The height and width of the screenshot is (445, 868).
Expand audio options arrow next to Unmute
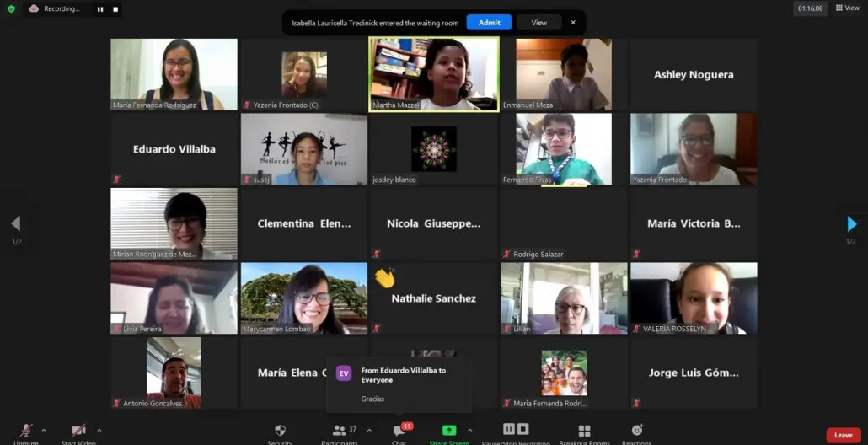(44, 430)
